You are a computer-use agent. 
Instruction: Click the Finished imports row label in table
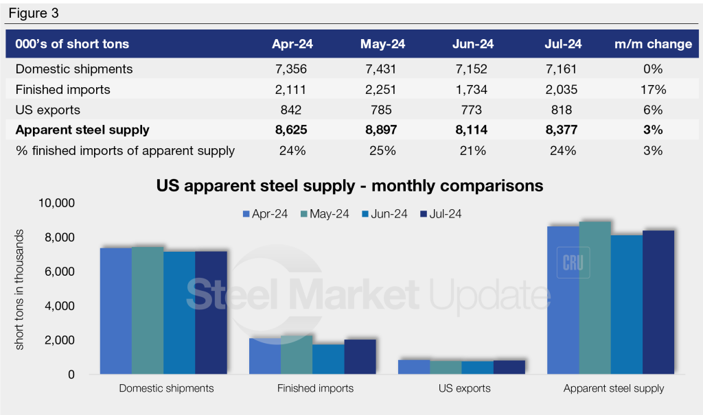tap(62, 89)
